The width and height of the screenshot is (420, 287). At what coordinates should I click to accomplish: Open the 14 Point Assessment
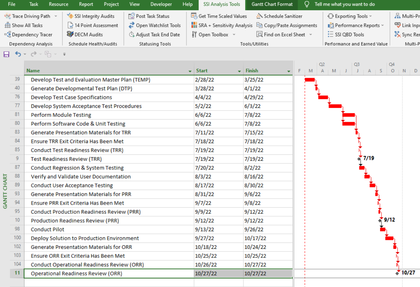click(92, 25)
